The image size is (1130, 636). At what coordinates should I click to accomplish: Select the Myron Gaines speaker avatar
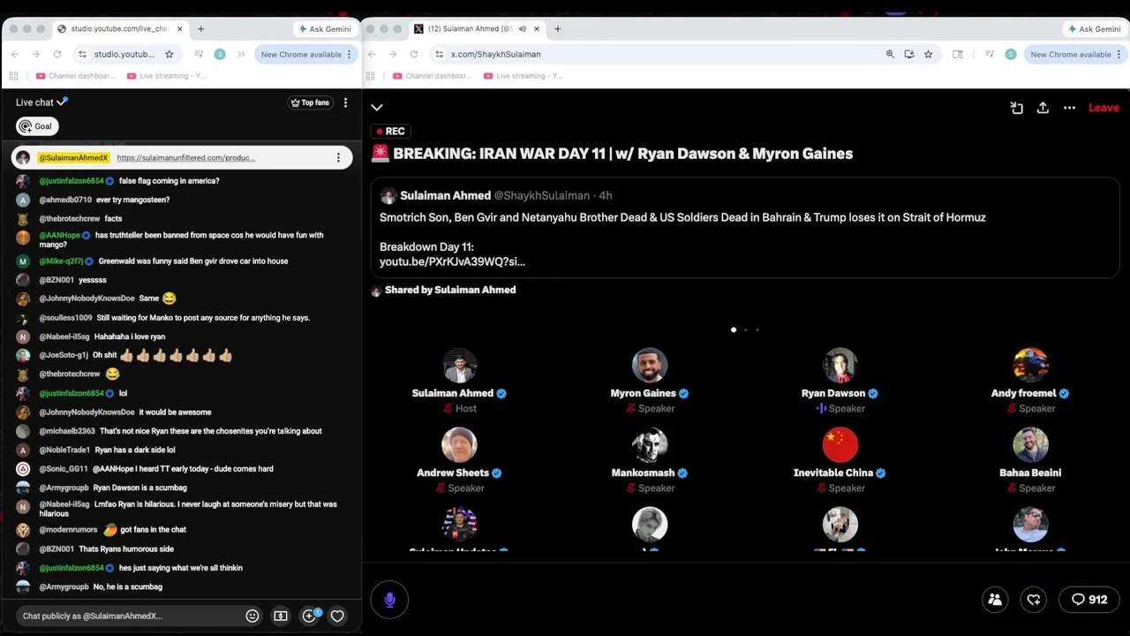pos(650,366)
